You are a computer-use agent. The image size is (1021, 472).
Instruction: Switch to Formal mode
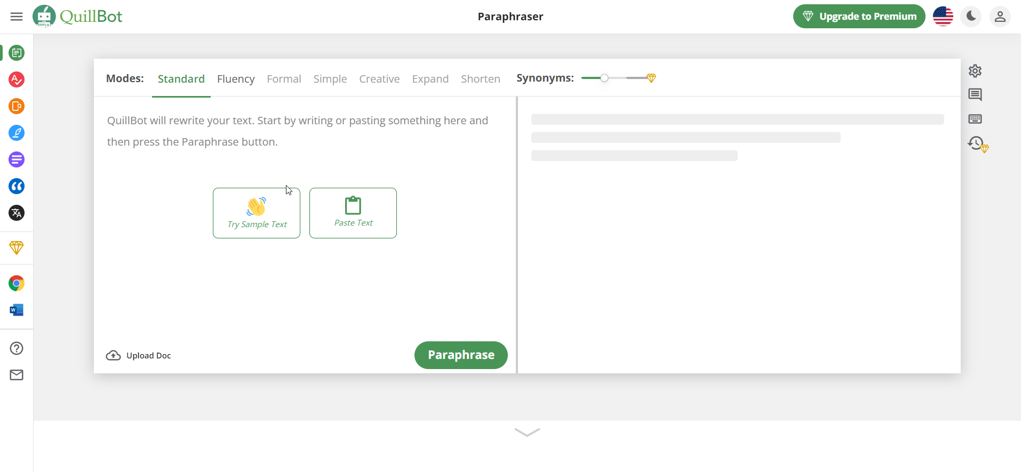pos(284,79)
